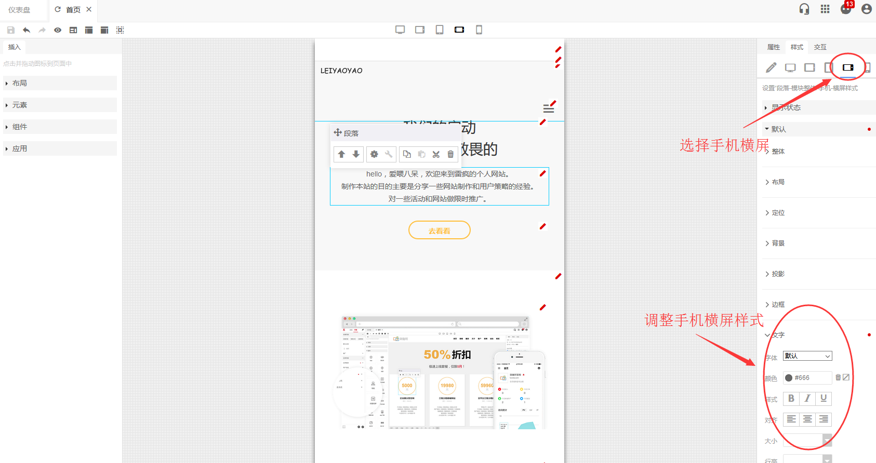Cut the paragraph with the scissors icon

436,154
